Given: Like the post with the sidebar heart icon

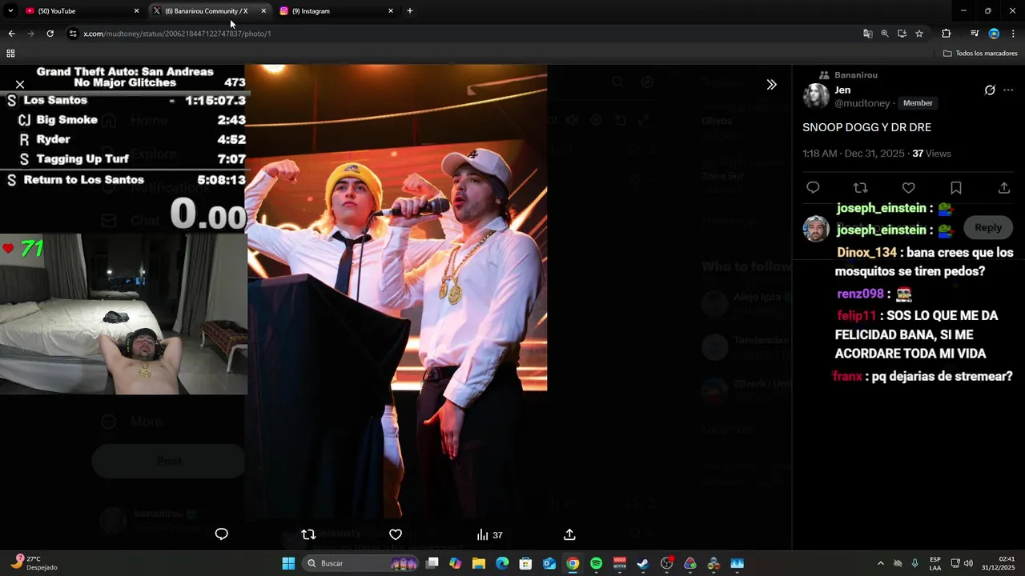Looking at the screenshot, I should pyautogui.click(x=908, y=187).
